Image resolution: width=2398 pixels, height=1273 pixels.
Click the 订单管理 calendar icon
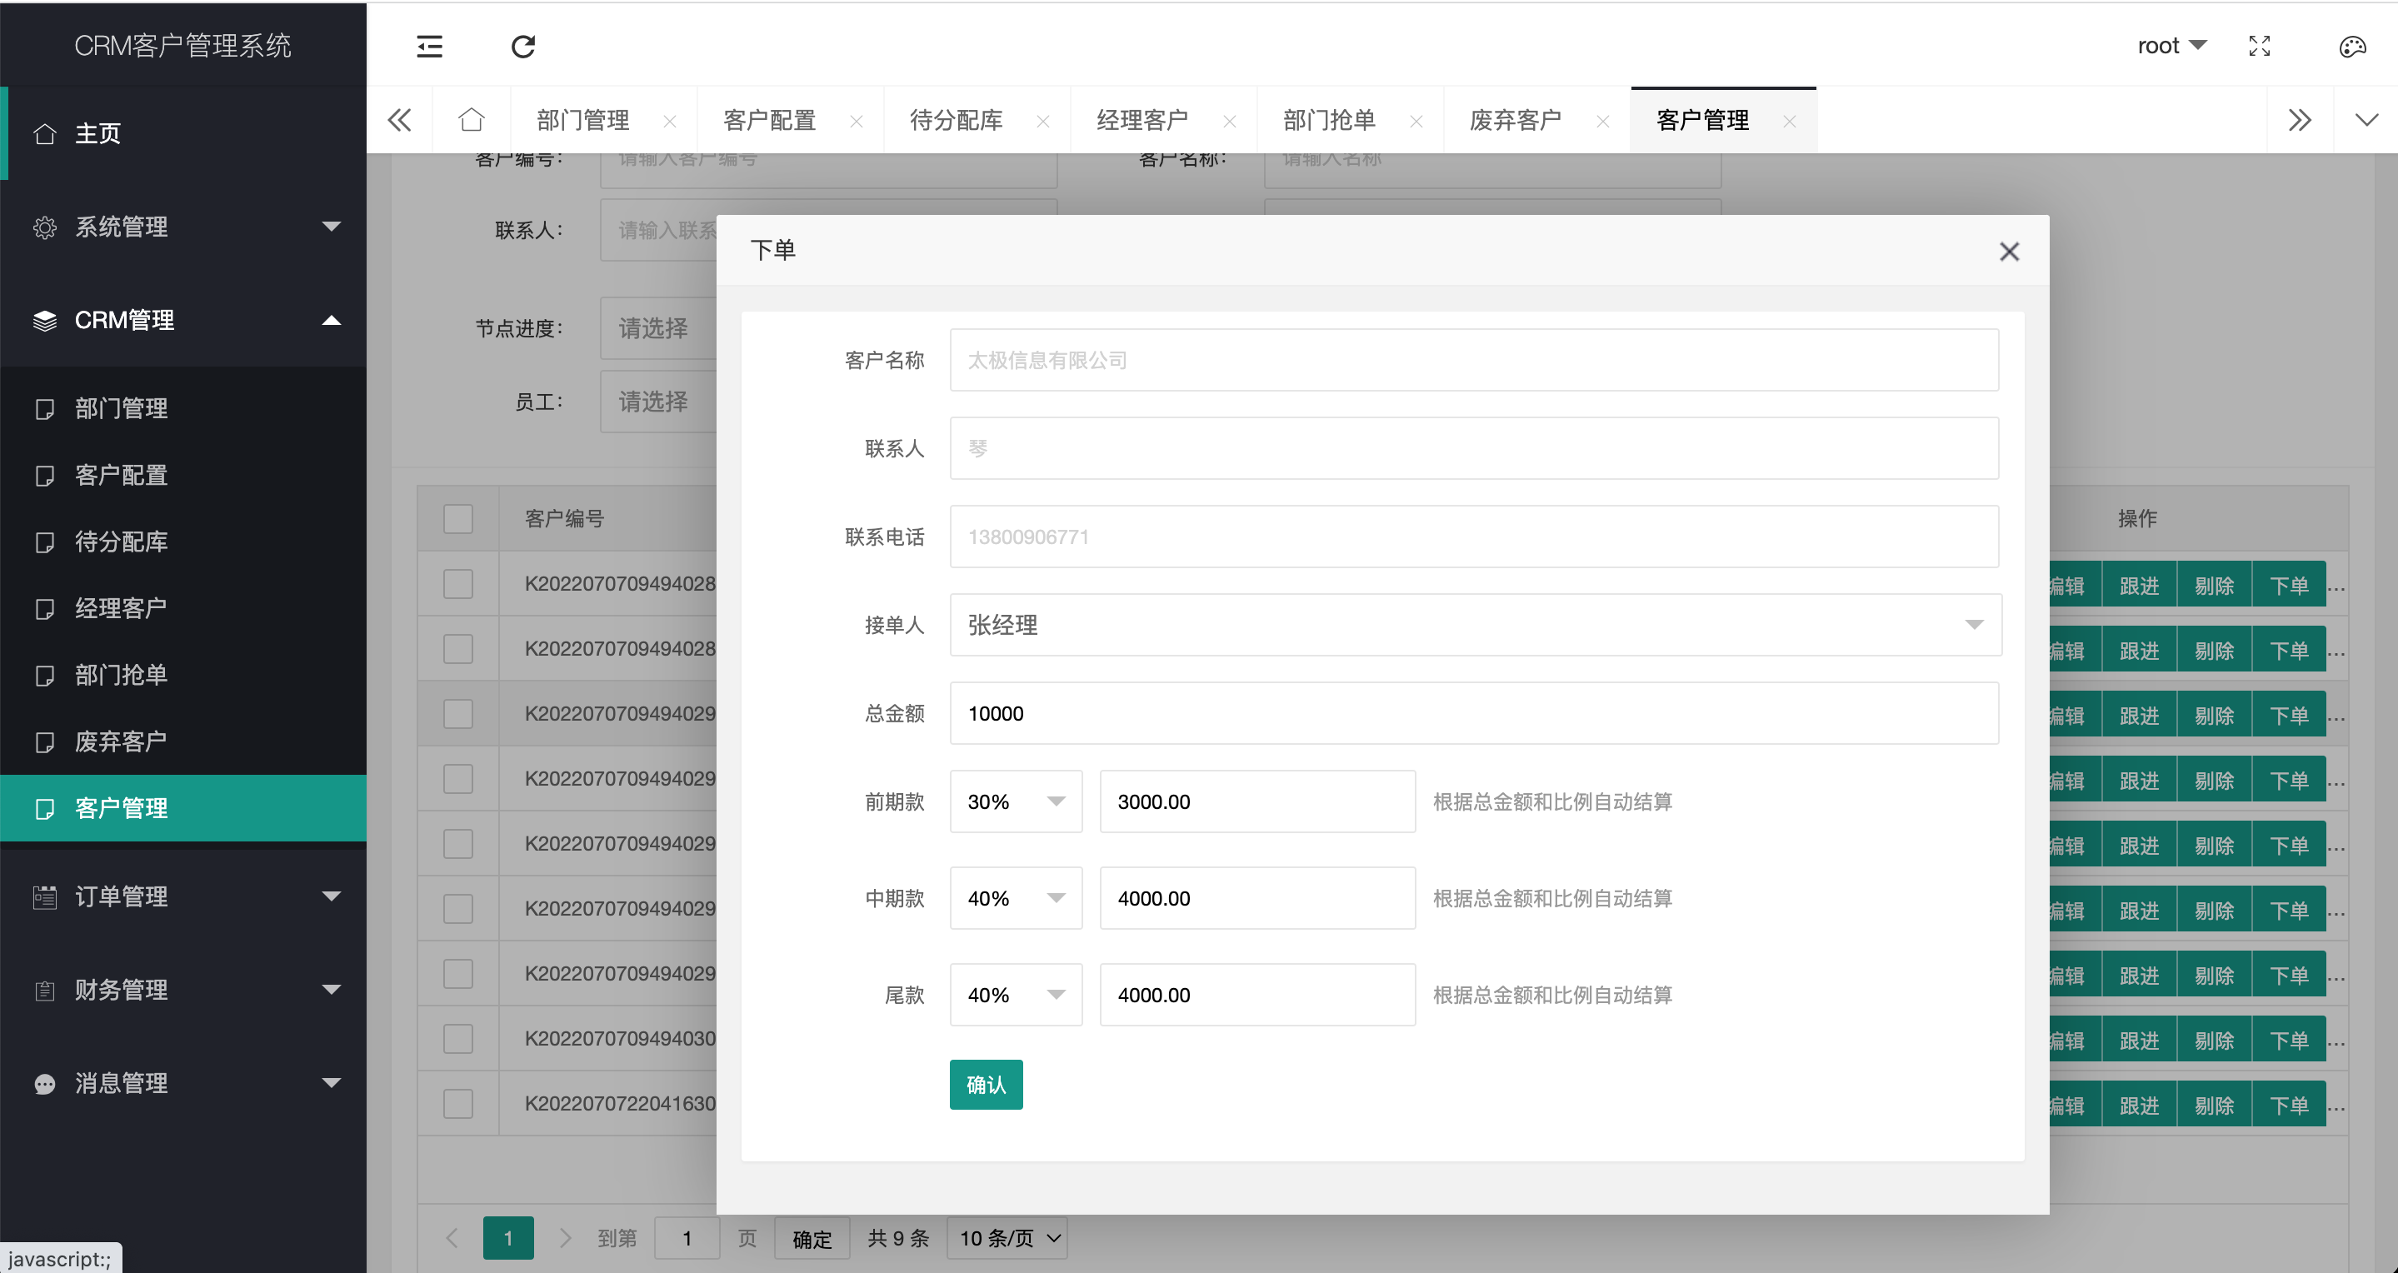44,897
